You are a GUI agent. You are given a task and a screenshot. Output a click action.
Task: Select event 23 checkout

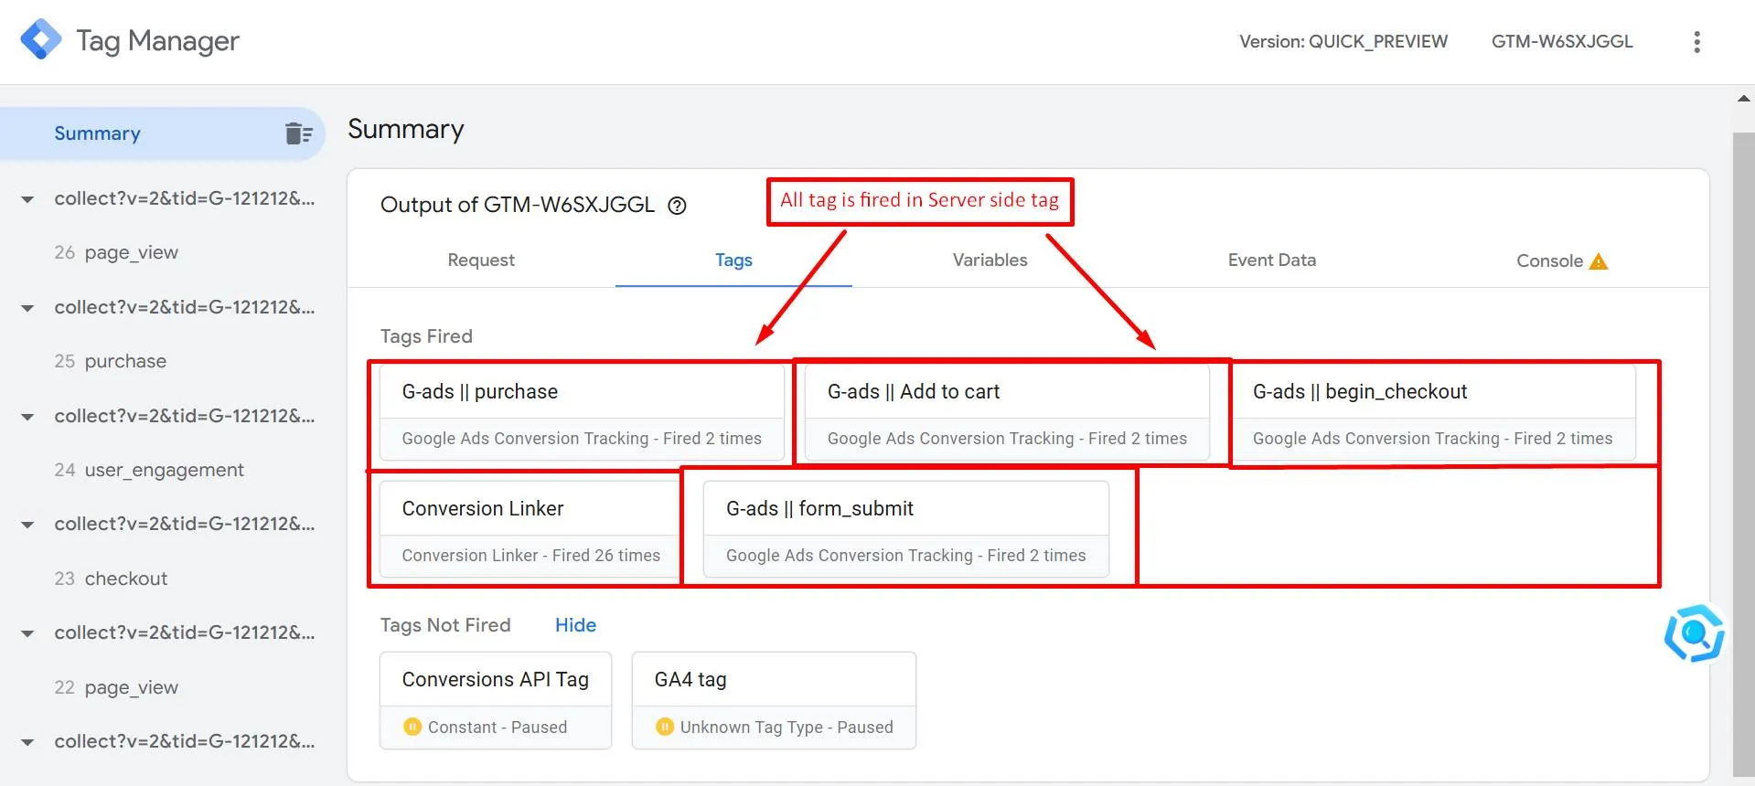pos(111,579)
